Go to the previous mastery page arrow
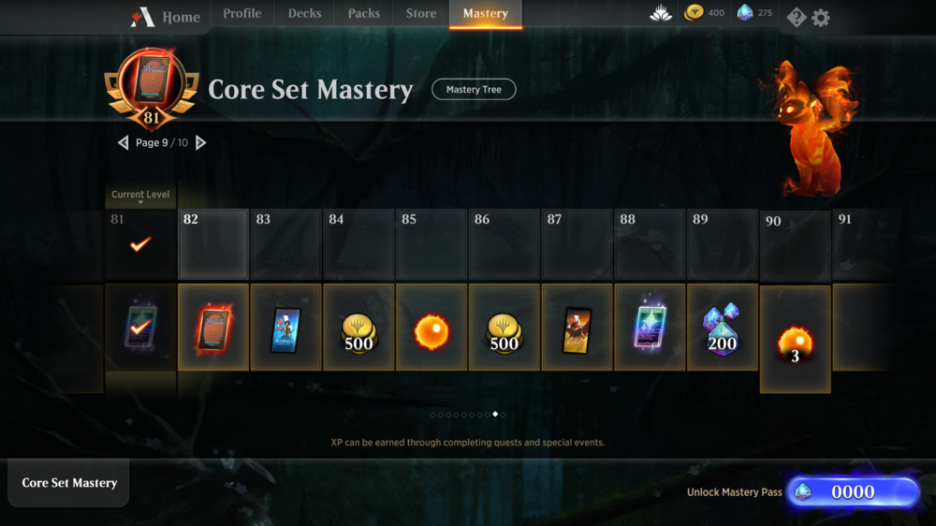 [123, 142]
